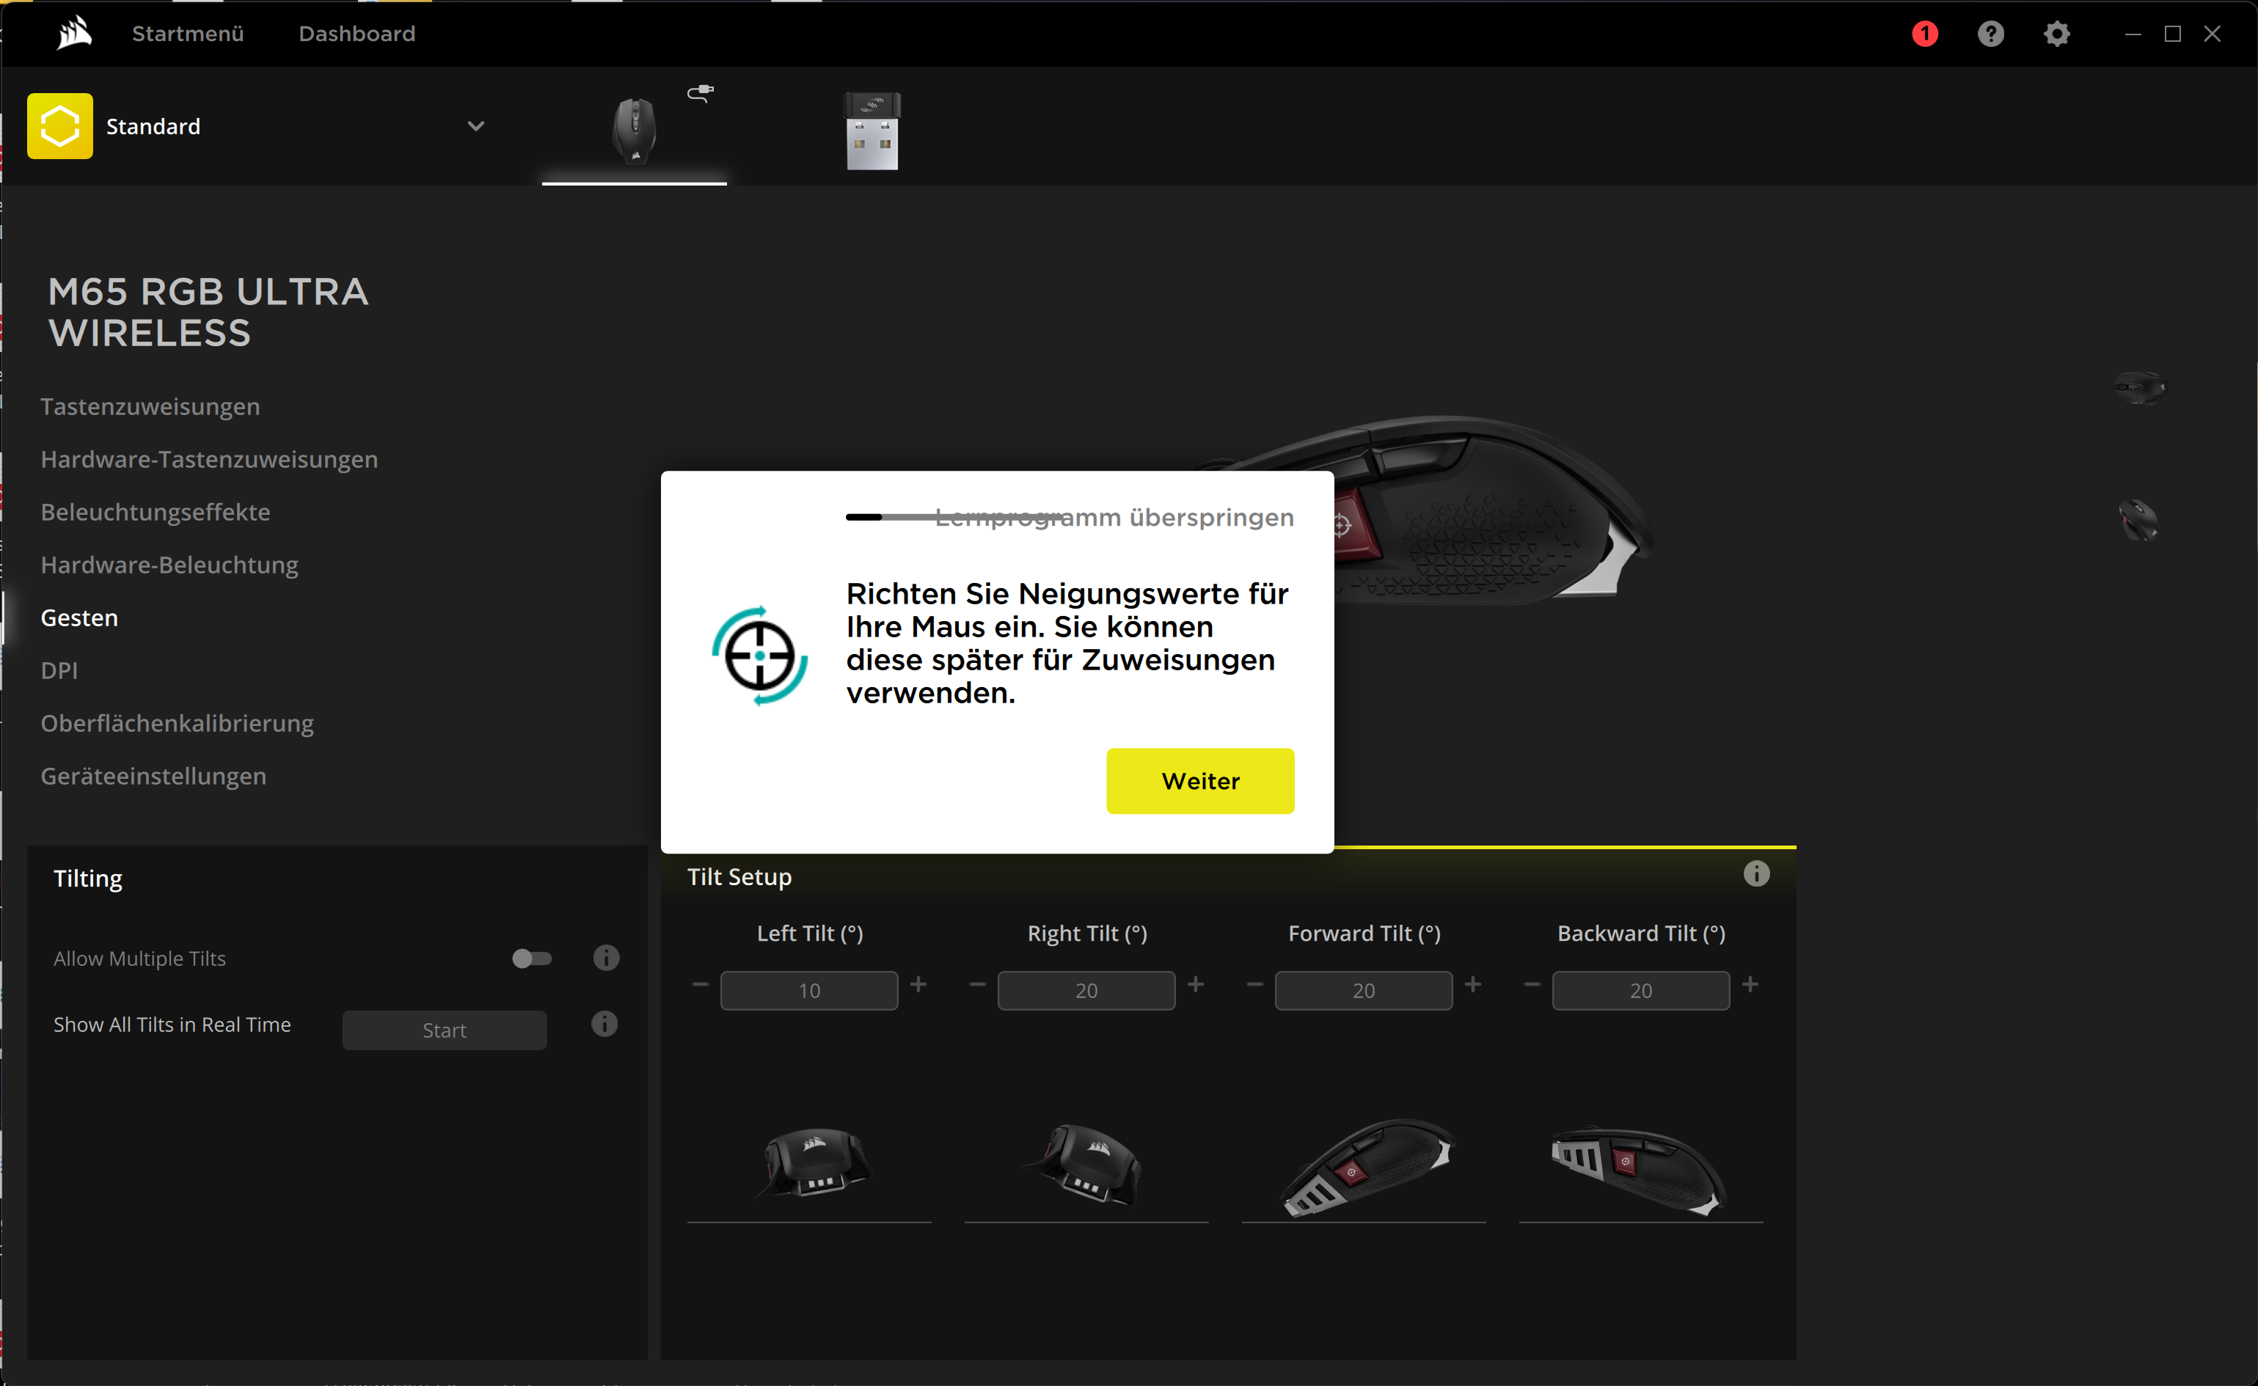Open Beleuchtungseffekte in the sidebar

click(155, 512)
